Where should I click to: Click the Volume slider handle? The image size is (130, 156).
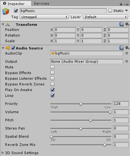pos(110,112)
